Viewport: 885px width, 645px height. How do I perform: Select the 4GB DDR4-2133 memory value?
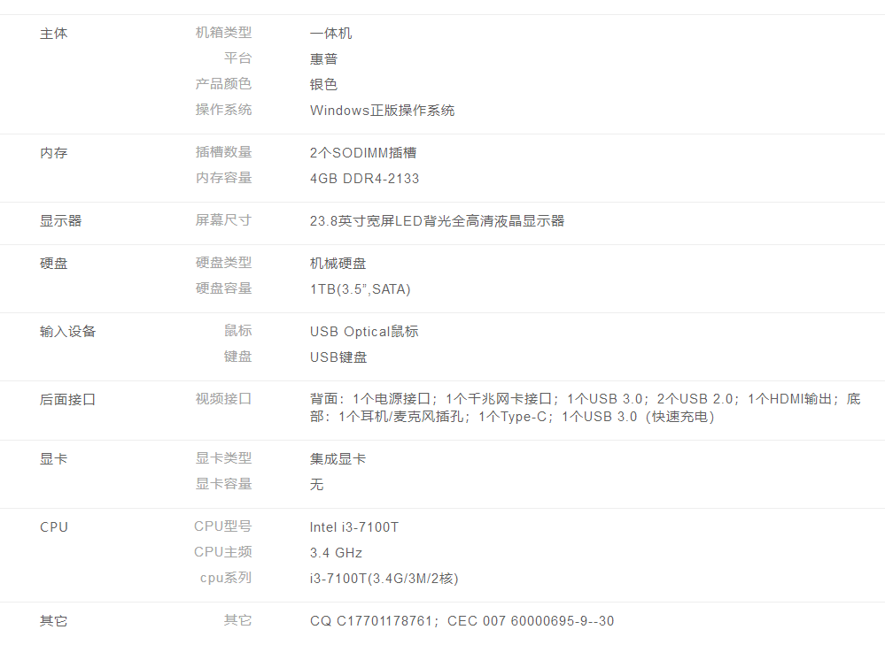point(364,179)
